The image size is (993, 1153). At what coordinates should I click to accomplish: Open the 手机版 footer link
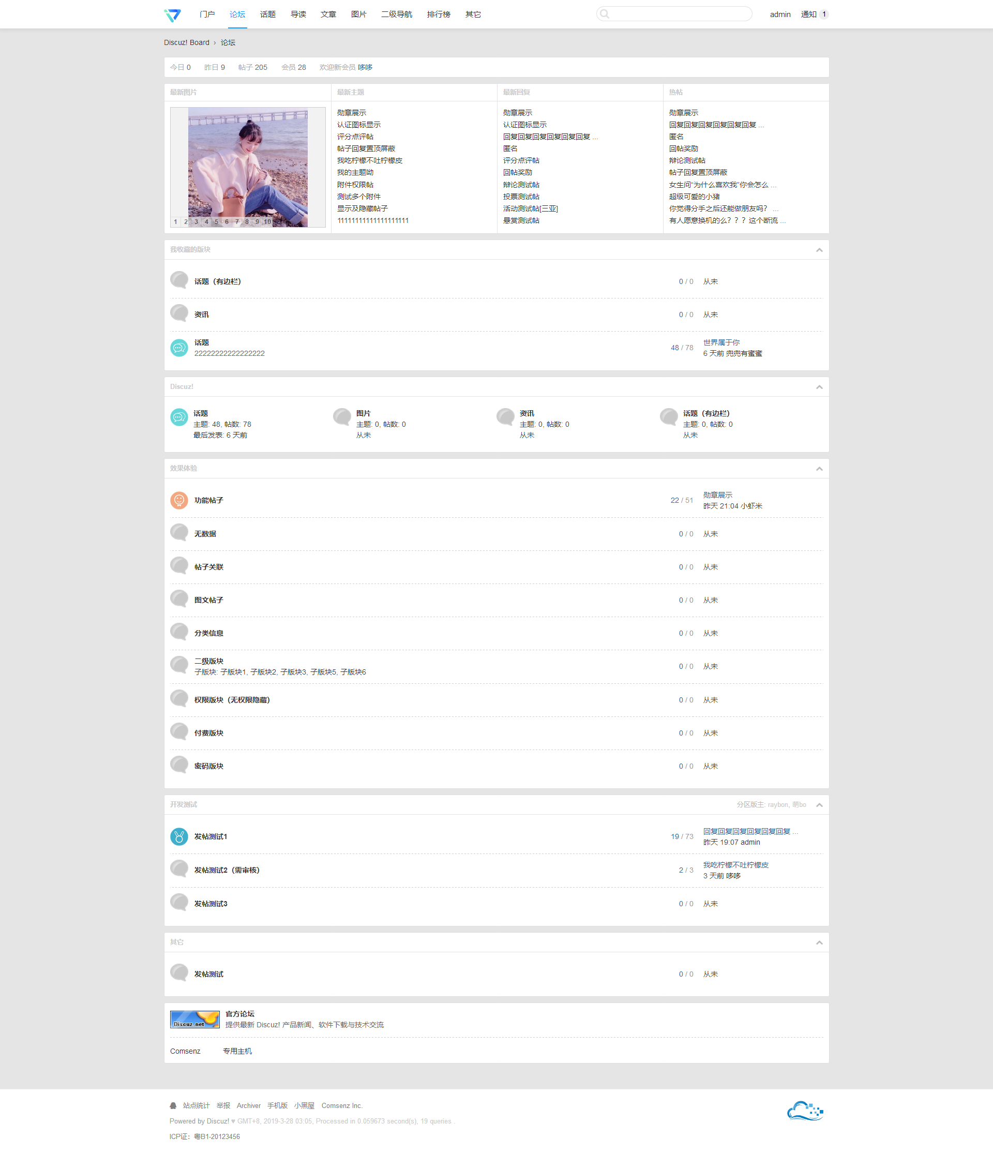[277, 1106]
